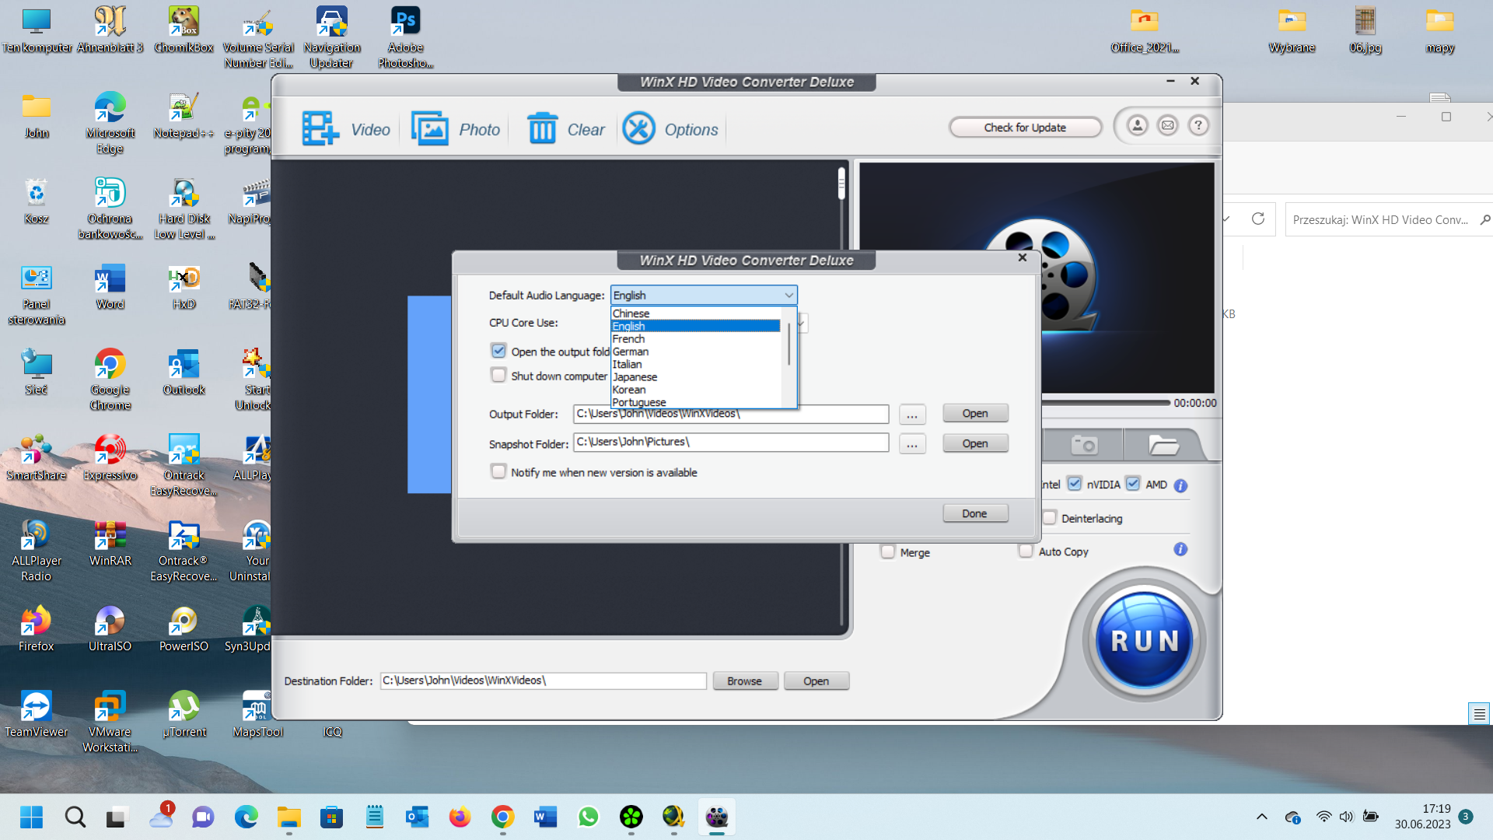Toggle the AMD checkbox
The height and width of the screenshot is (840, 1493).
[1133, 484]
